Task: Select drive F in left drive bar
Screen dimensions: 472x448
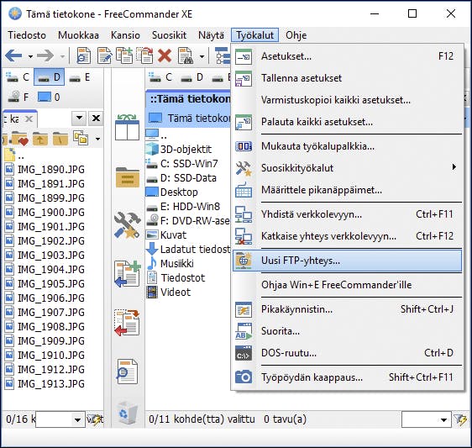Action: pos(18,97)
